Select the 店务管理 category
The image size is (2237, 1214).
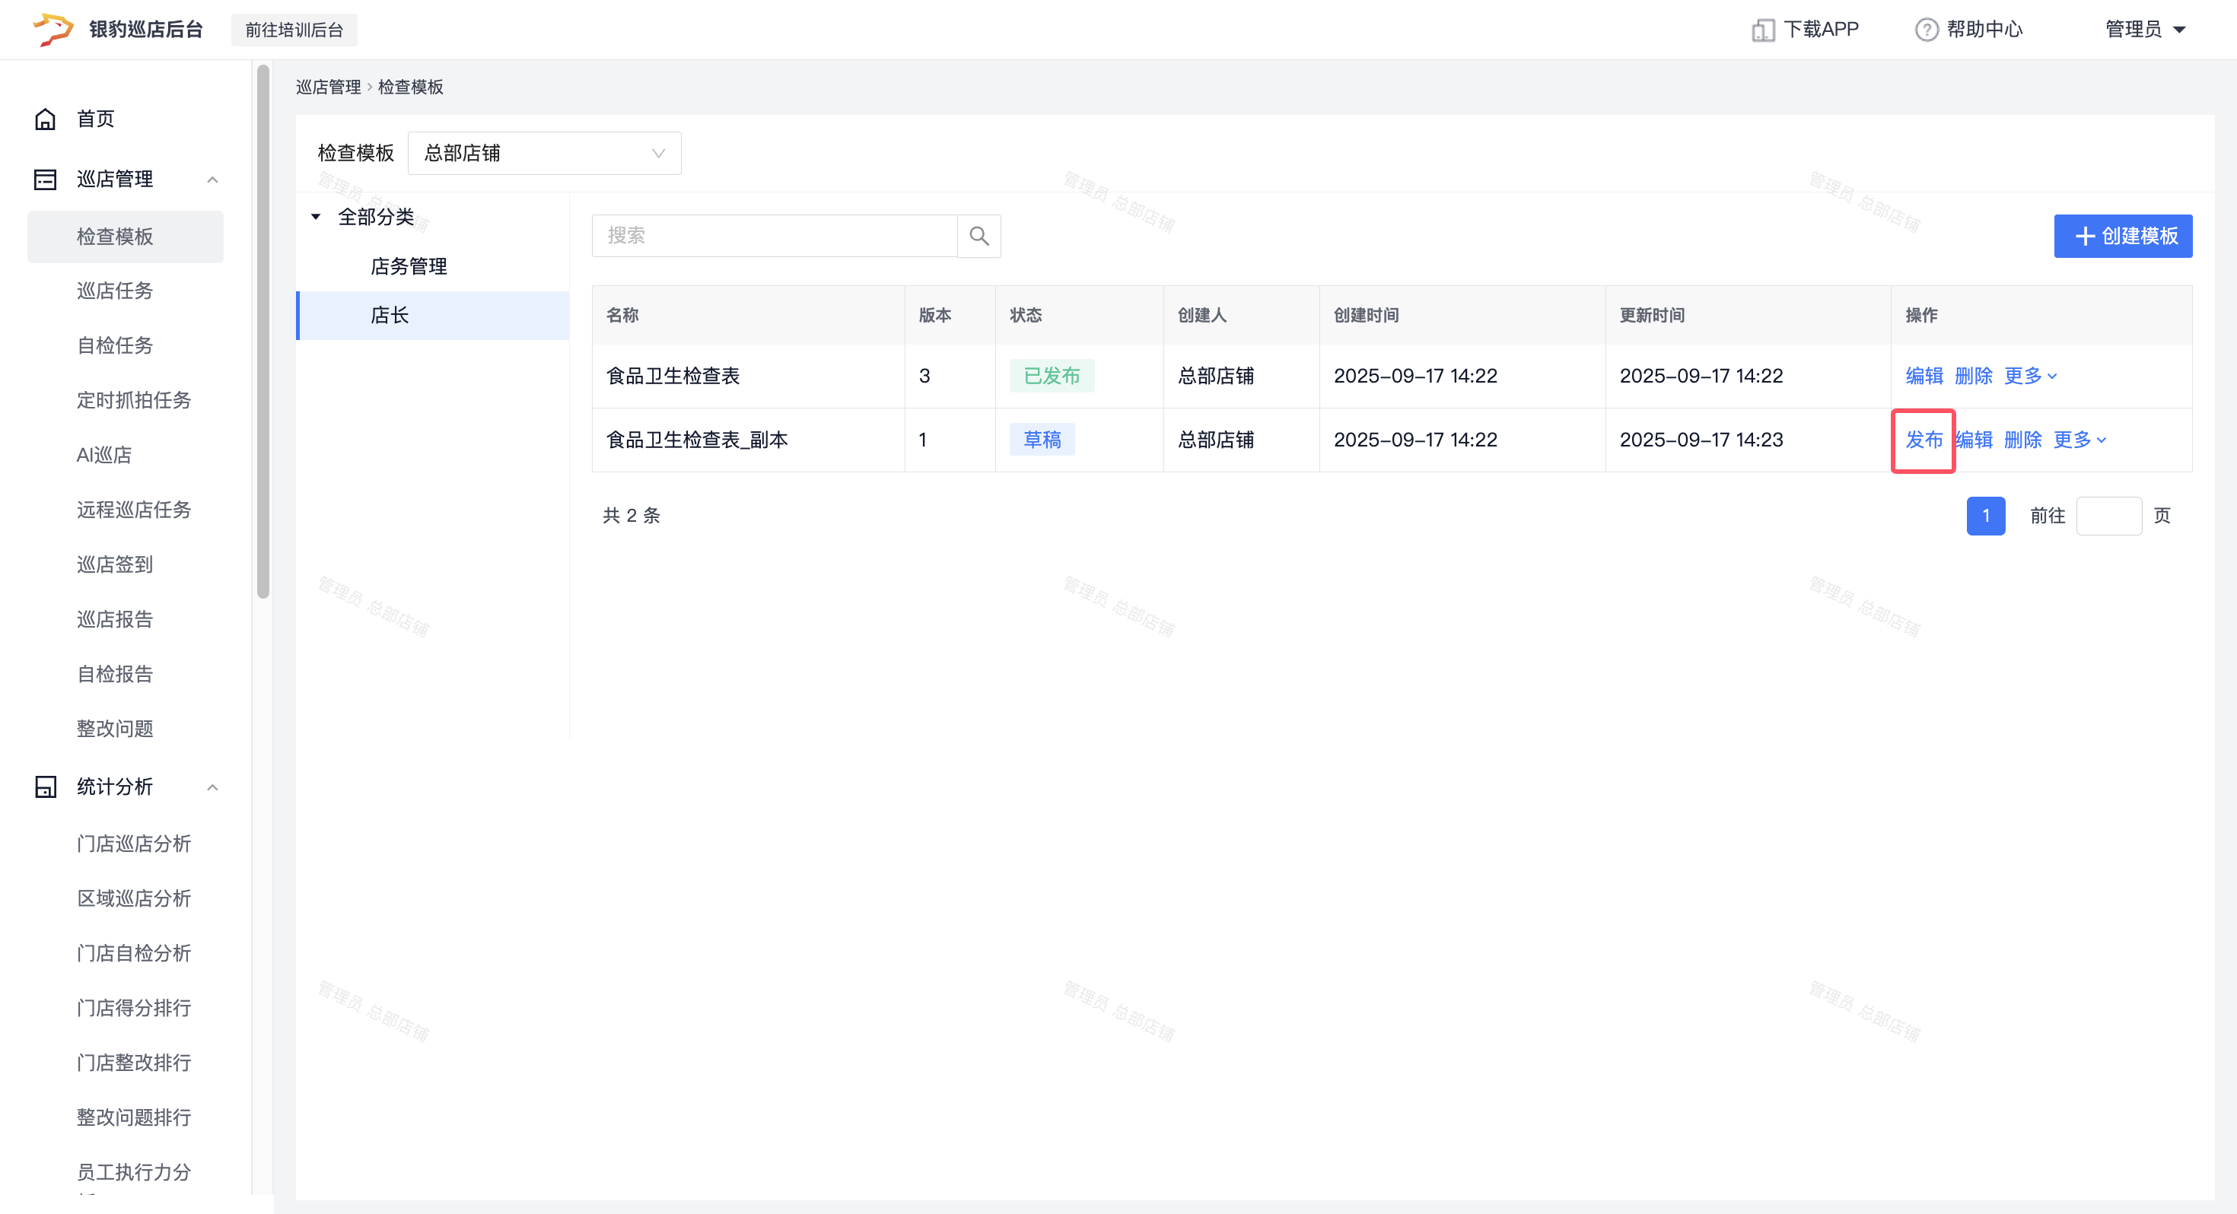click(408, 266)
